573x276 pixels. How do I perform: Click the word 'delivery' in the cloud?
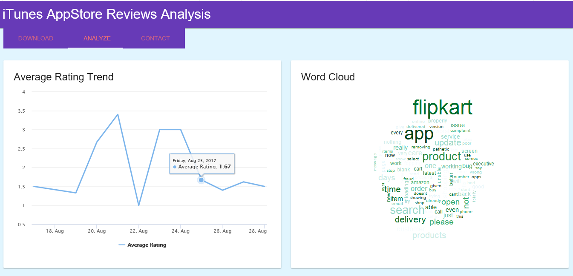[410, 219]
